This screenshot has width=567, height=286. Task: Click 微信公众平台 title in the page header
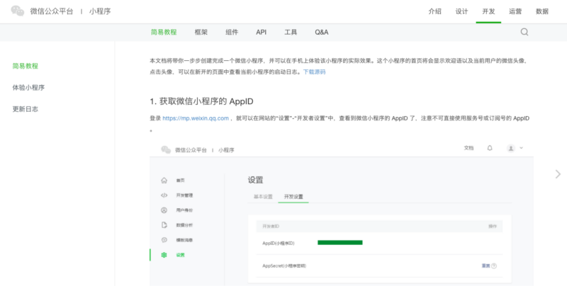[x=51, y=11]
